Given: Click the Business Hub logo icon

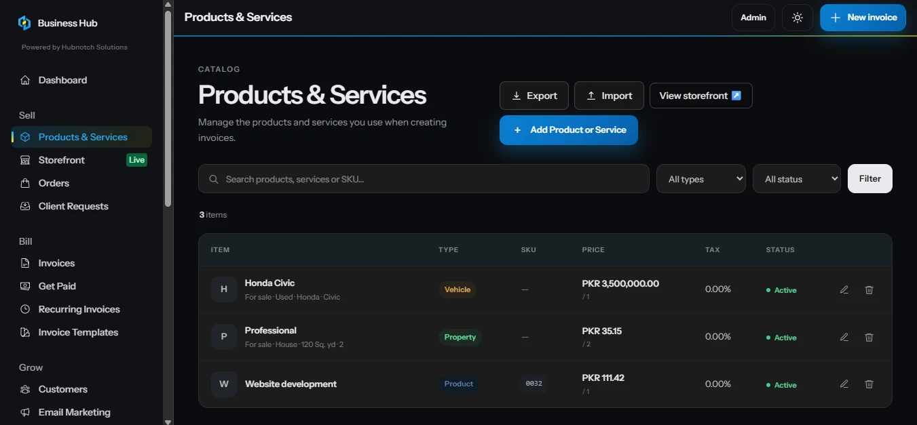Looking at the screenshot, I should tap(24, 23).
